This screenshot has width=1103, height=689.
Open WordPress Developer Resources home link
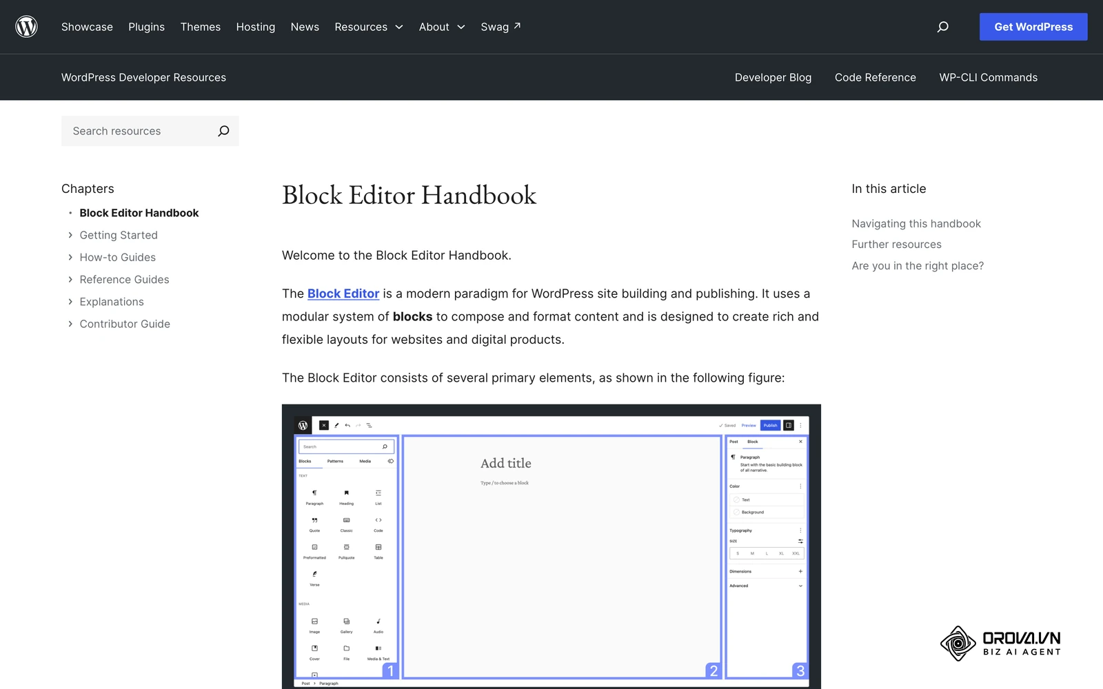click(x=143, y=77)
